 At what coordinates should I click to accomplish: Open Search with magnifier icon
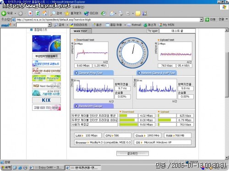pos(53,13)
